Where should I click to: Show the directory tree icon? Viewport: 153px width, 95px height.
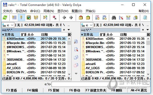tap(36, 18)
